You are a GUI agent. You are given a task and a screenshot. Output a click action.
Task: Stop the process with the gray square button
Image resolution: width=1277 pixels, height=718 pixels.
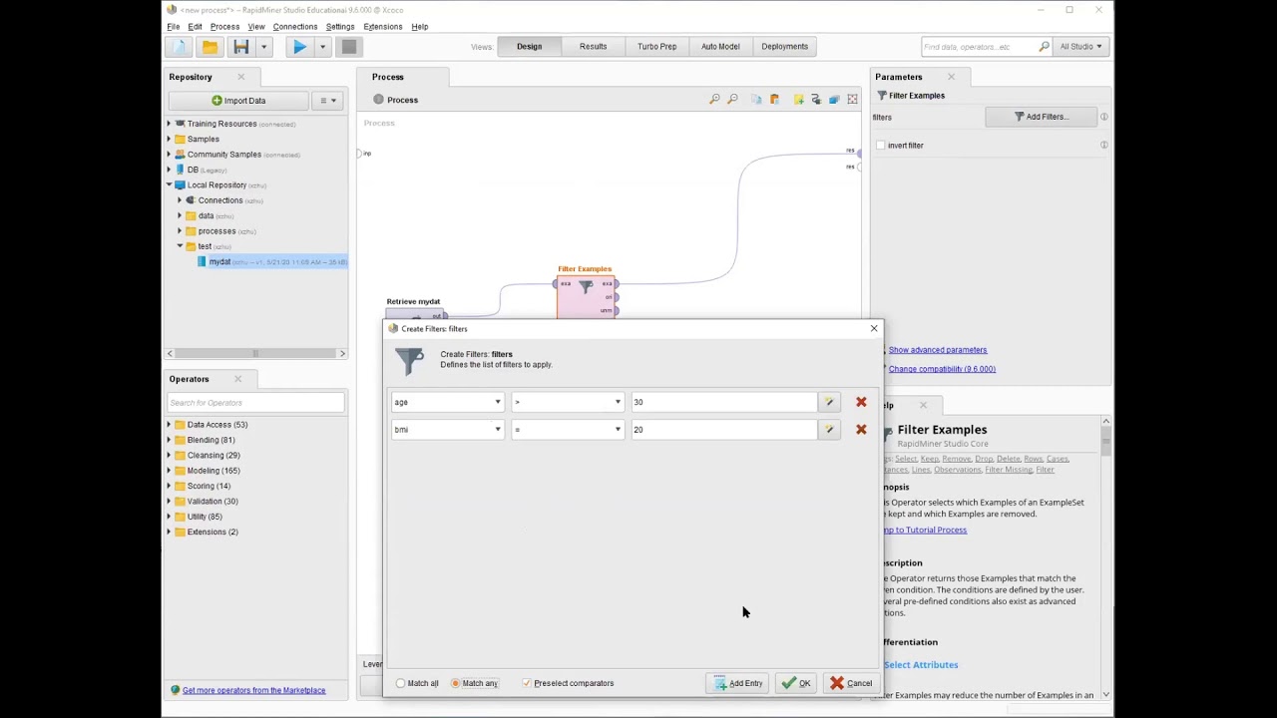coord(348,47)
